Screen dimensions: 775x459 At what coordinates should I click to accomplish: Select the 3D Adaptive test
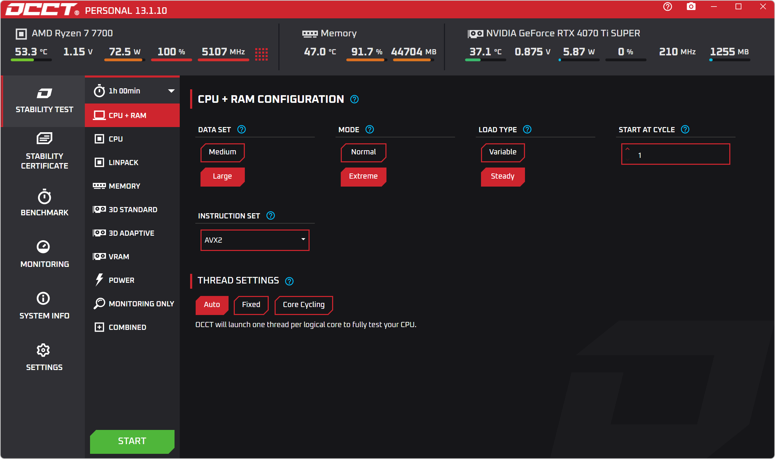click(x=131, y=233)
